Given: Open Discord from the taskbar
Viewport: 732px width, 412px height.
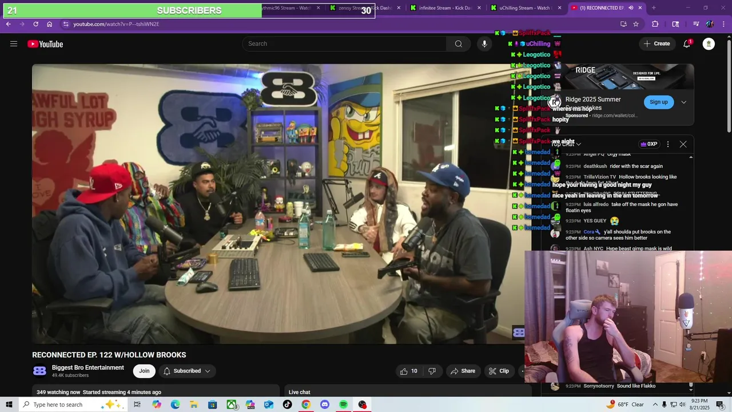Looking at the screenshot, I should click(x=325, y=405).
